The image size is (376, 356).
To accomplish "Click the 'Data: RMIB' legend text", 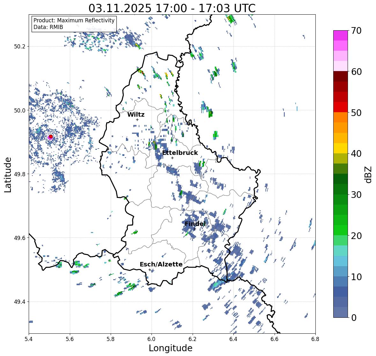I will pyautogui.click(x=48, y=27).
